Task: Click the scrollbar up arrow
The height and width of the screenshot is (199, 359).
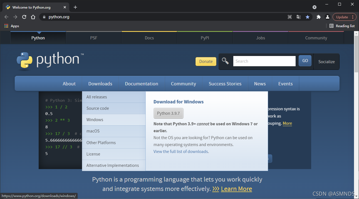Action: [356, 33]
